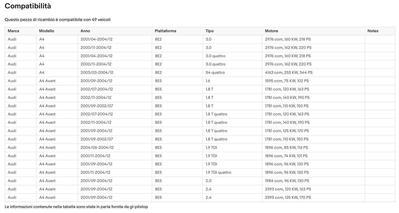The width and height of the screenshot is (399, 213).
Task: Click the Notes column header
Action: point(380,31)
